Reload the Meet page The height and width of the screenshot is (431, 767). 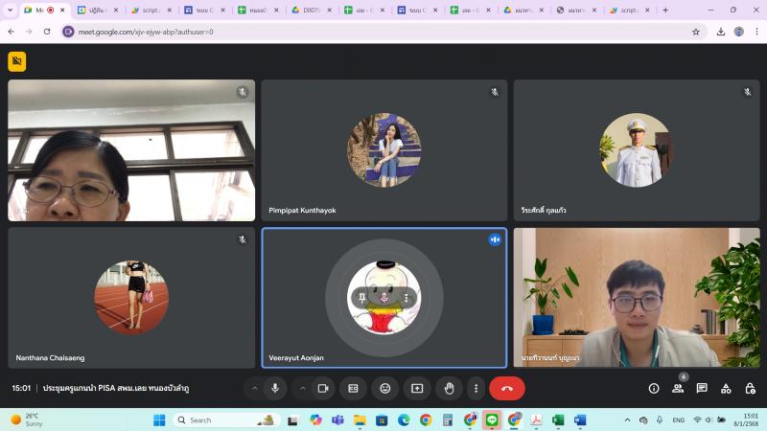pos(47,32)
